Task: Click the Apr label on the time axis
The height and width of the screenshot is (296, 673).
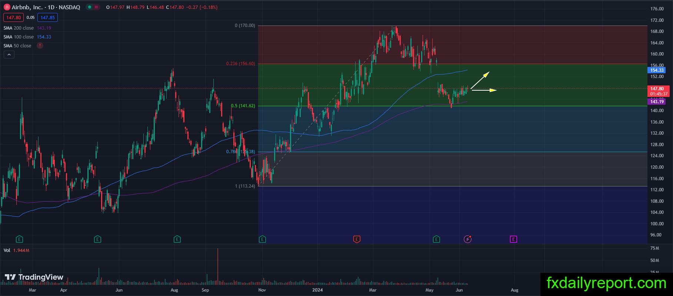Action: (x=64, y=290)
